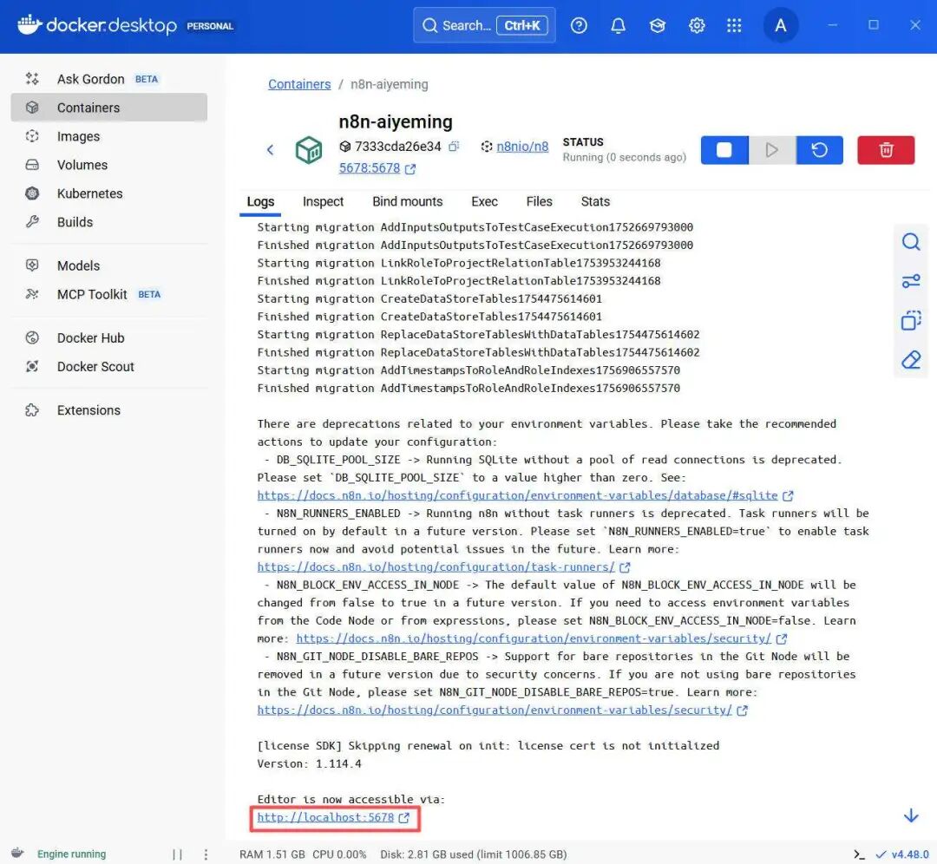
Task: Click the v4.48.0 version indicator
Action: [903, 854]
